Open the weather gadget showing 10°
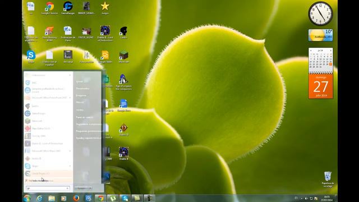Screen dimensions: 359x202 click(320, 35)
